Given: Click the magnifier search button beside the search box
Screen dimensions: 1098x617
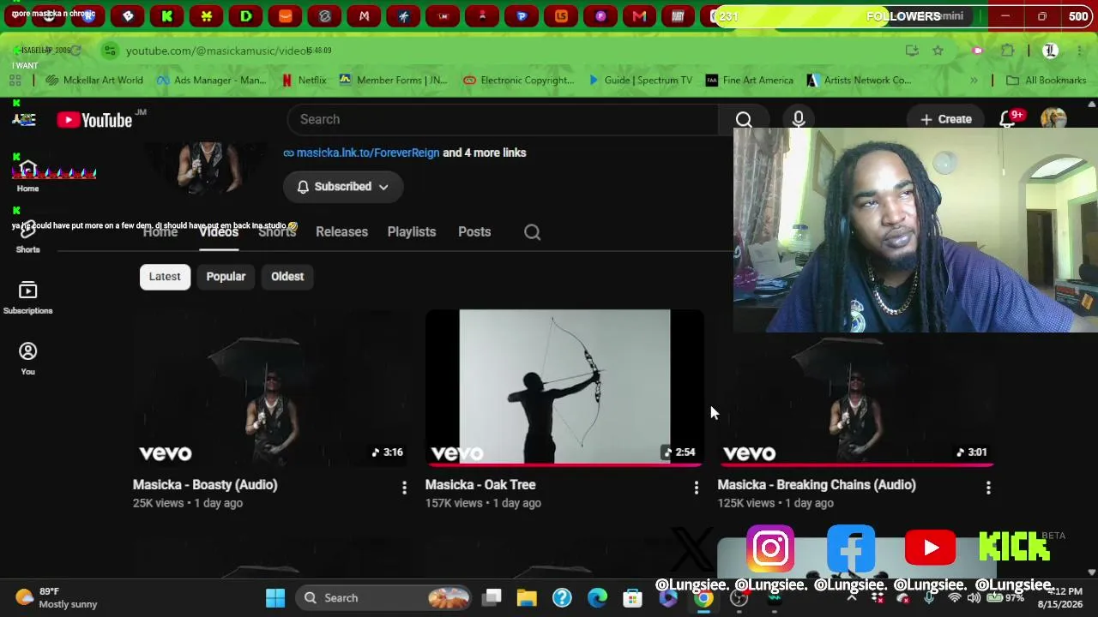Looking at the screenshot, I should [x=744, y=120].
